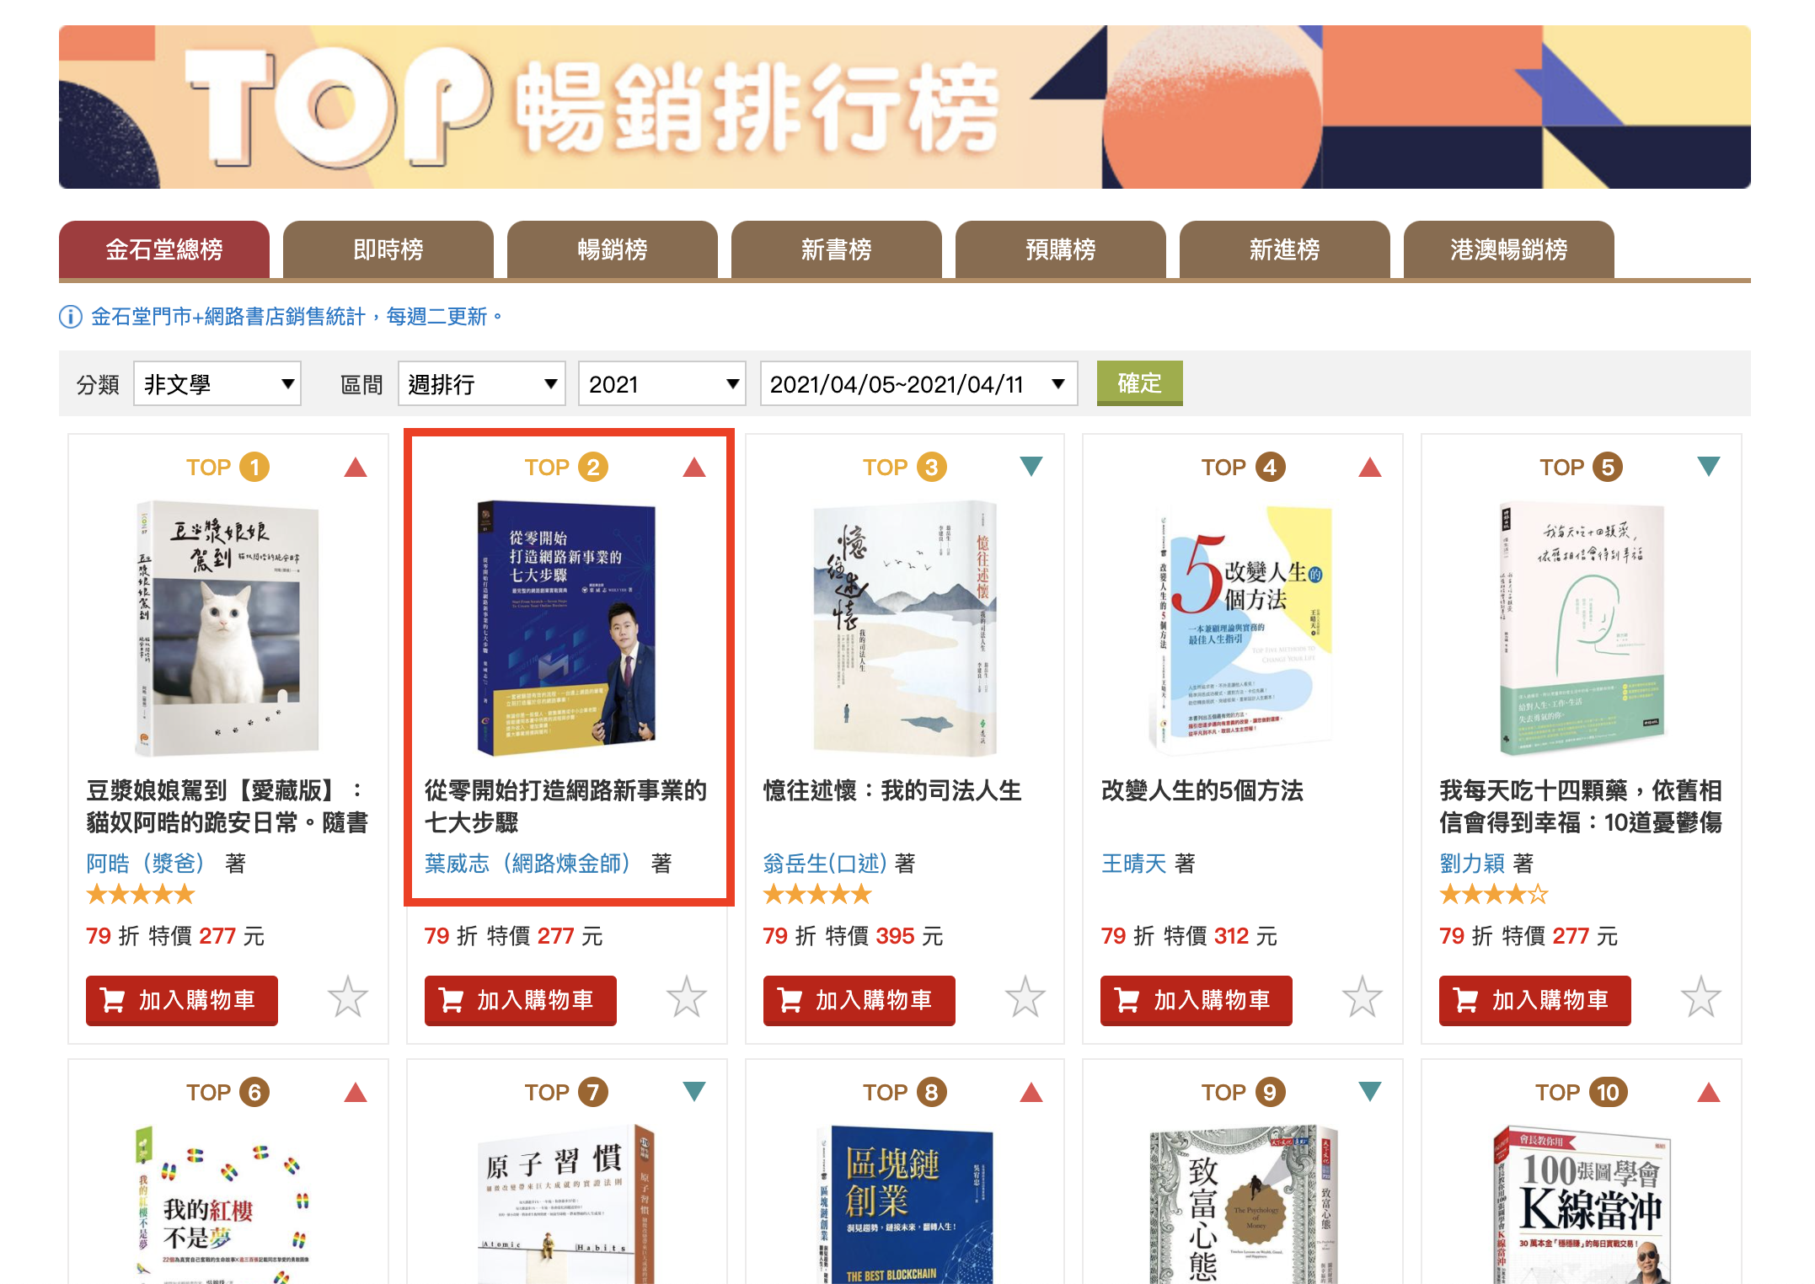This screenshot has width=1815, height=1284.
Task: Click the star rating under 劉力穎
Action: pos(1494,895)
